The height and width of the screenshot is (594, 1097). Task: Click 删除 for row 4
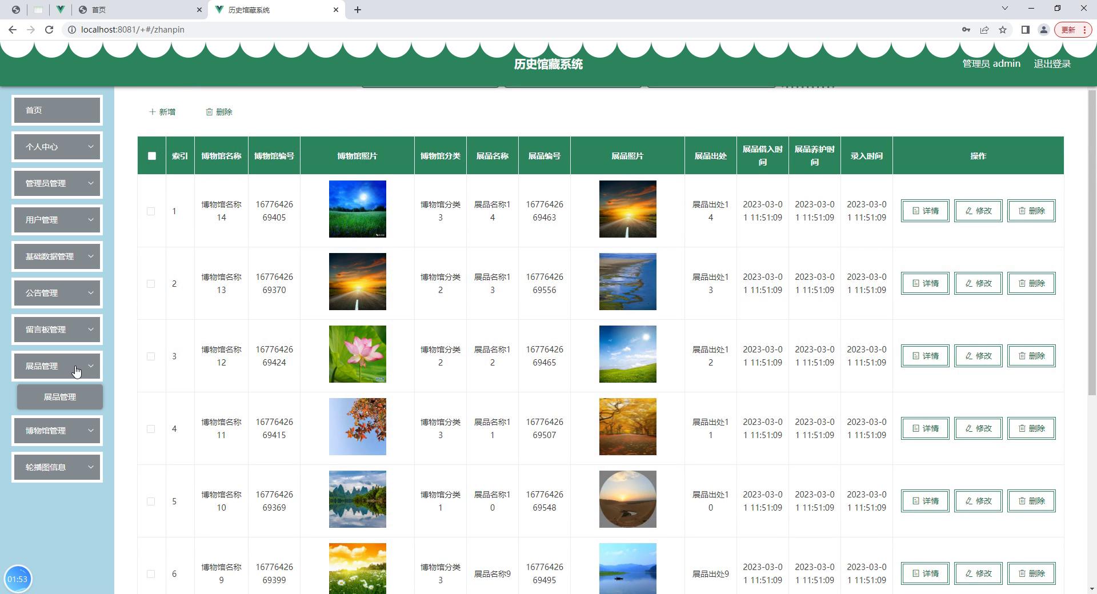[1031, 428]
